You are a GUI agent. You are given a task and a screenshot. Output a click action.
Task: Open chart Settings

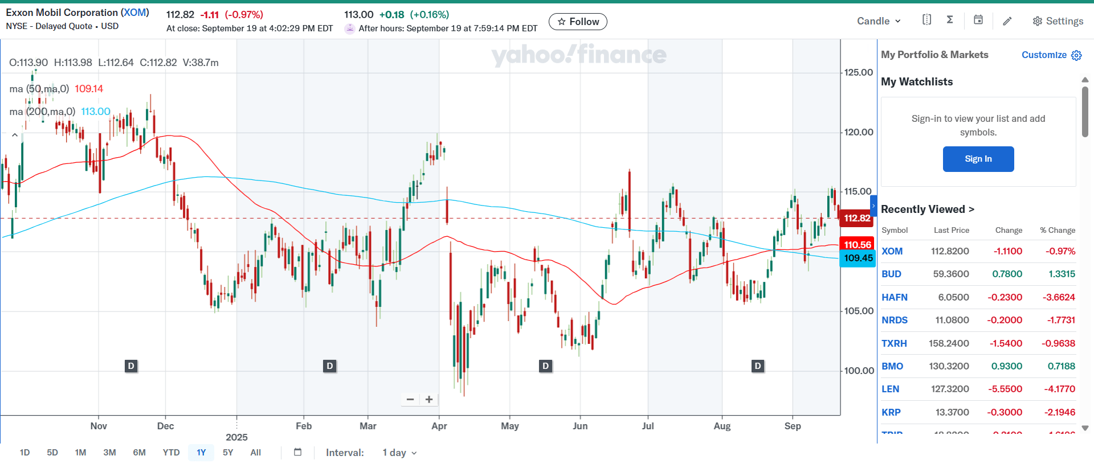pos(1058,21)
